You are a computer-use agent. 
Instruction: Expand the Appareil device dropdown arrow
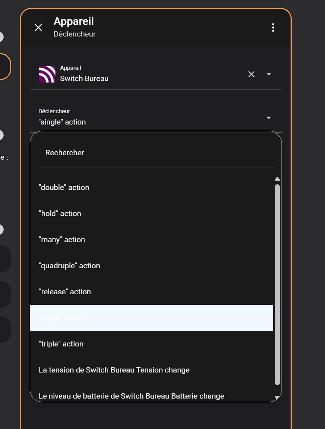coord(269,74)
